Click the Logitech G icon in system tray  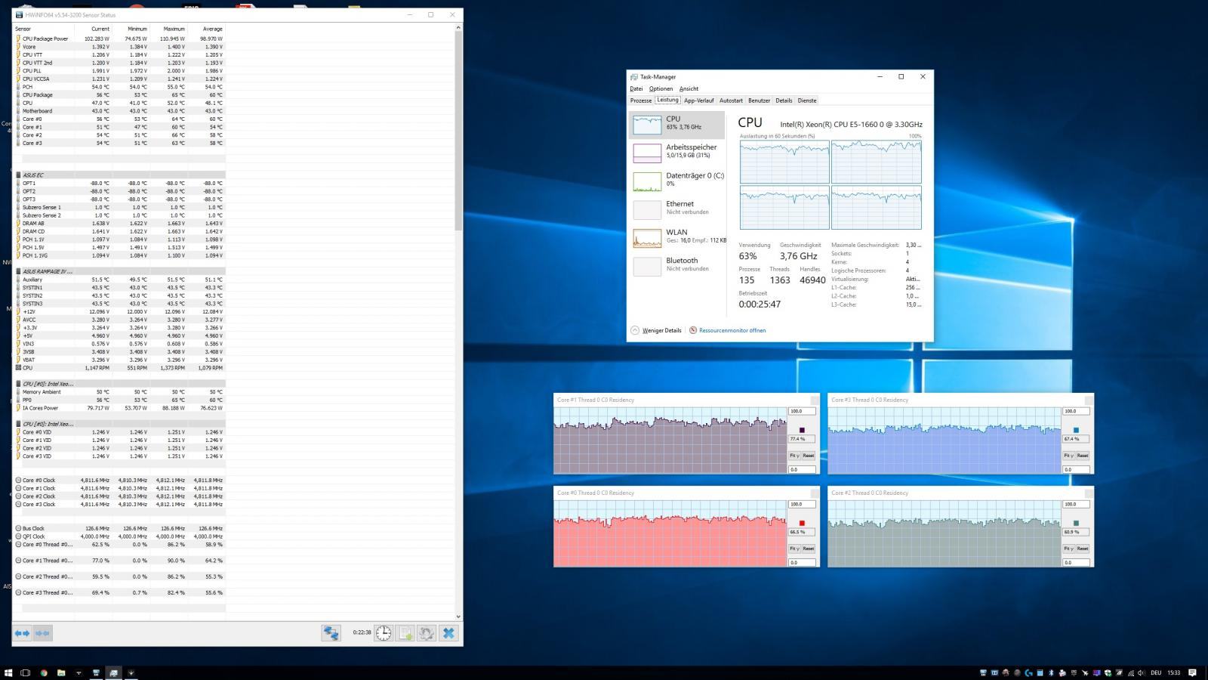click(1028, 672)
